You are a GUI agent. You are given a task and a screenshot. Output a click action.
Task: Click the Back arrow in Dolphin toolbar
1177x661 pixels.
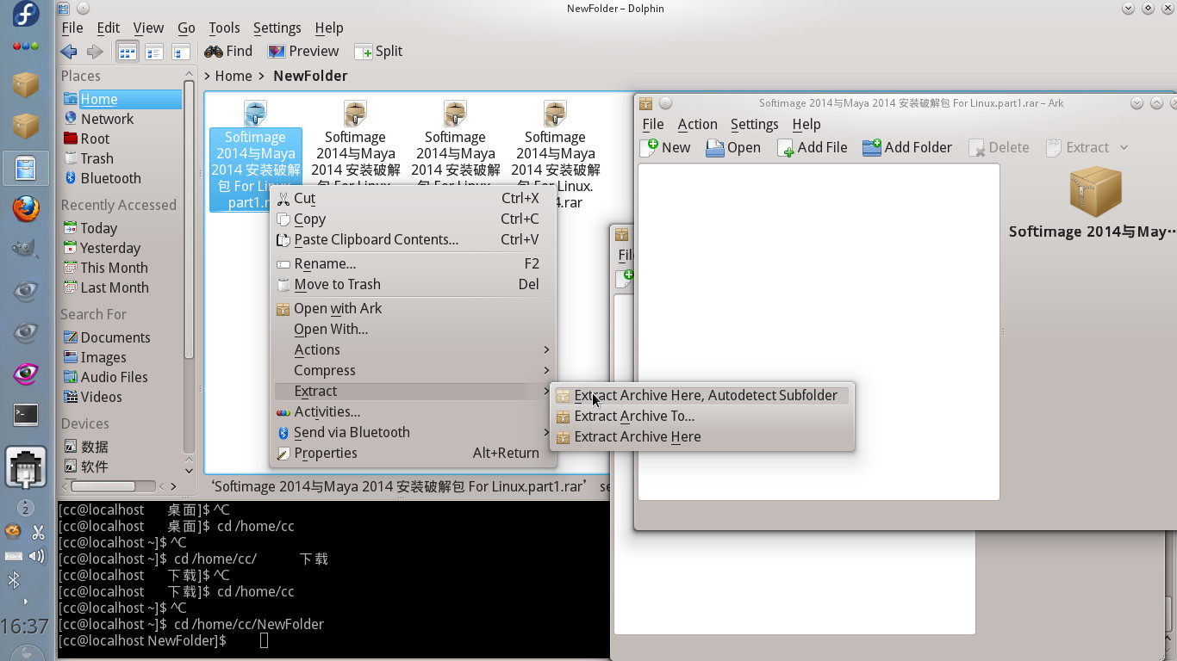(69, 52)
